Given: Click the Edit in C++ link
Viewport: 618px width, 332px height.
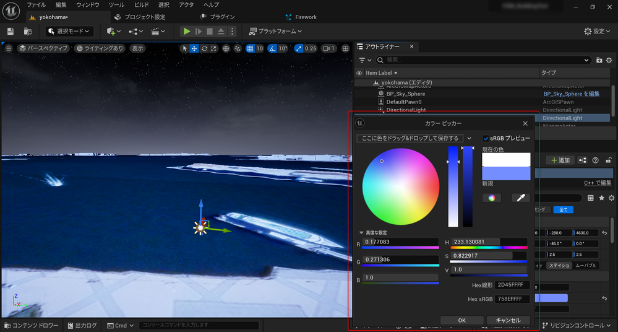Looking at the screenshot, I should [598, 183].
